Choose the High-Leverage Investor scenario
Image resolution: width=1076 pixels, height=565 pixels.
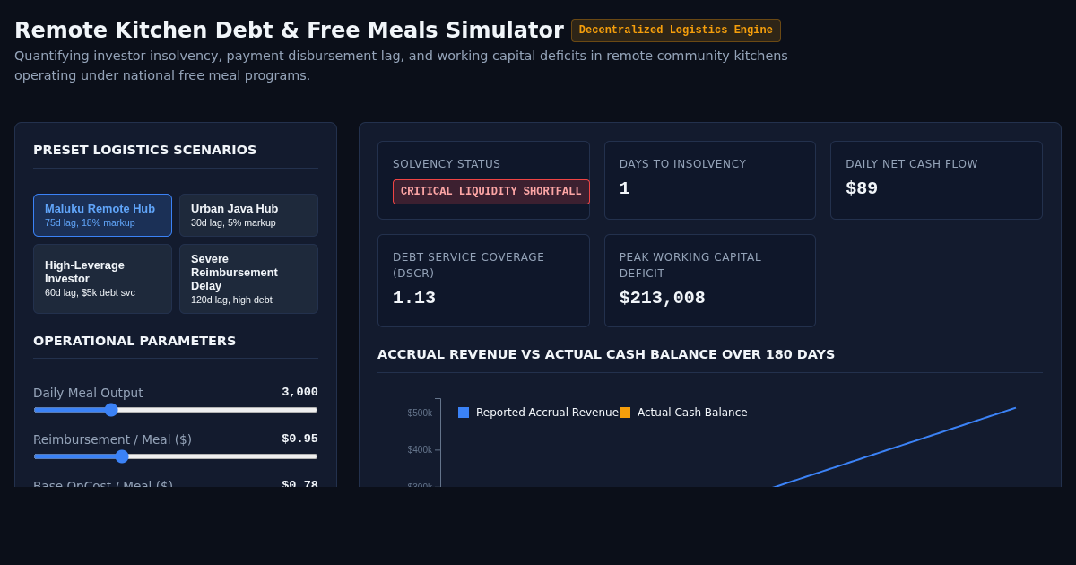[x=102, y=279]
